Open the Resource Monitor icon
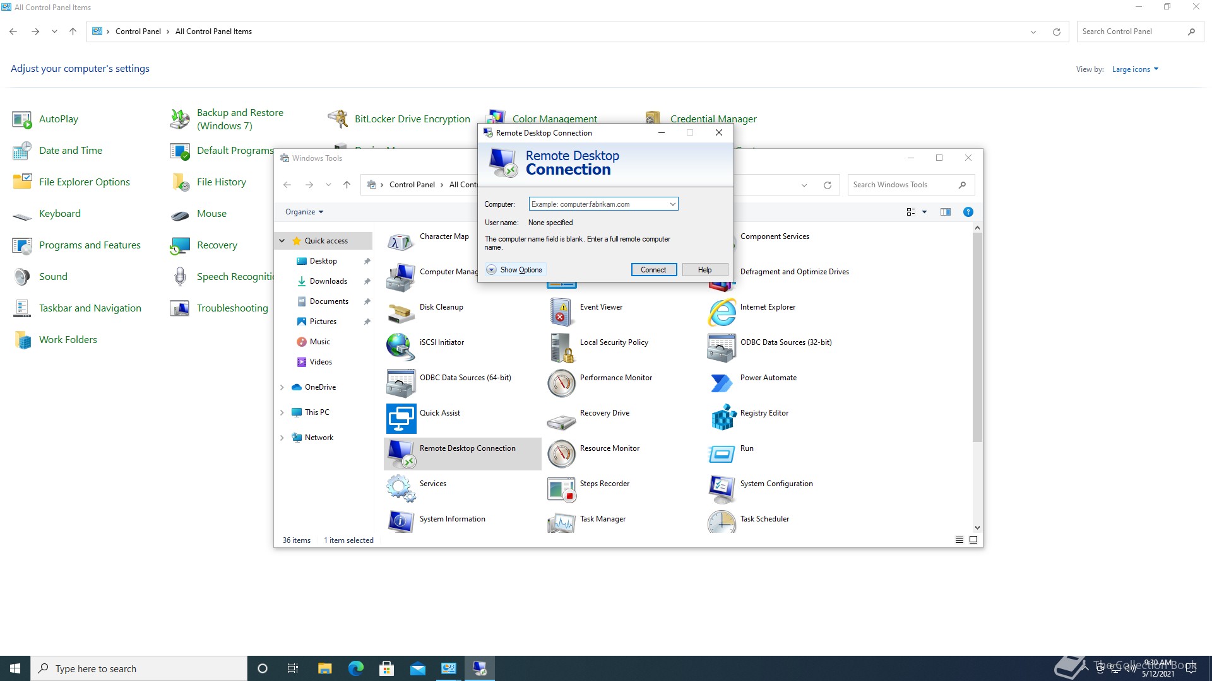Viewport: 1212px width, 681px height. pyautogui.click(x=561, y=454)
